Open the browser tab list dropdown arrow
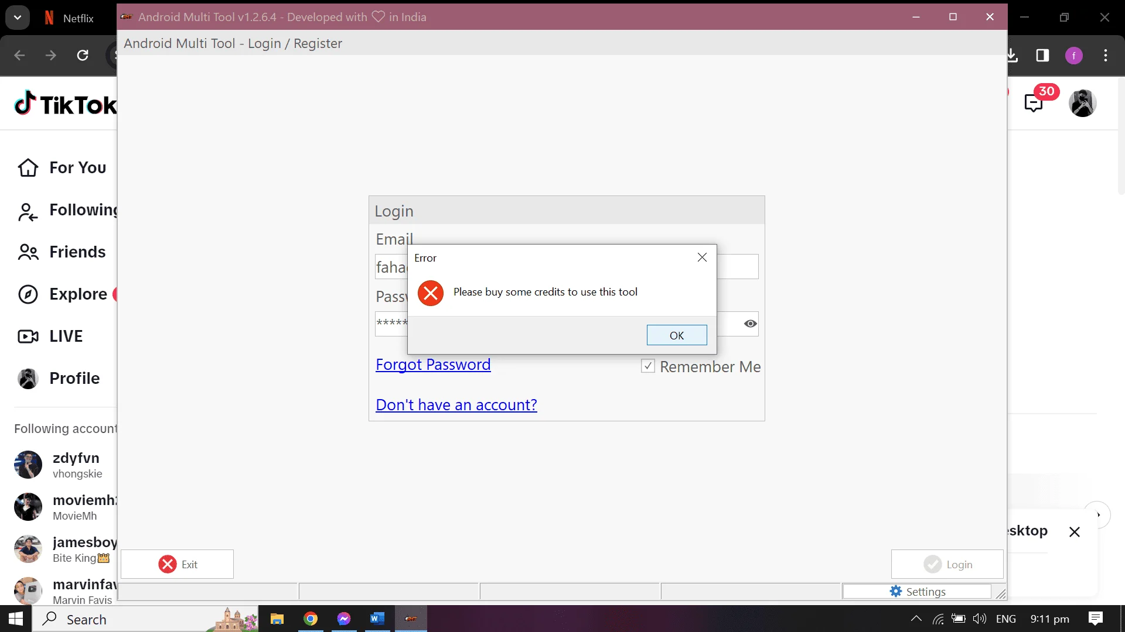Viewport: 1125px width, 632px height. pos(18,18)
